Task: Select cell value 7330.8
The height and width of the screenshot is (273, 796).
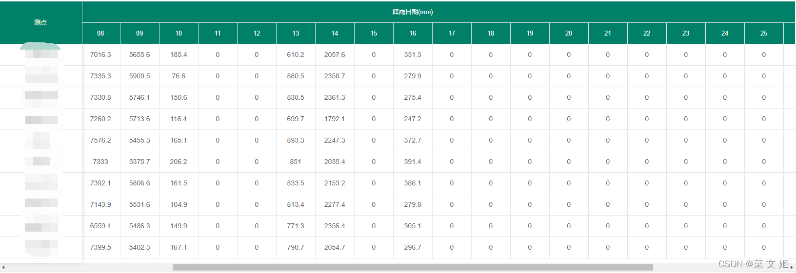Action: pyautogui.click(x=100, y=97)
